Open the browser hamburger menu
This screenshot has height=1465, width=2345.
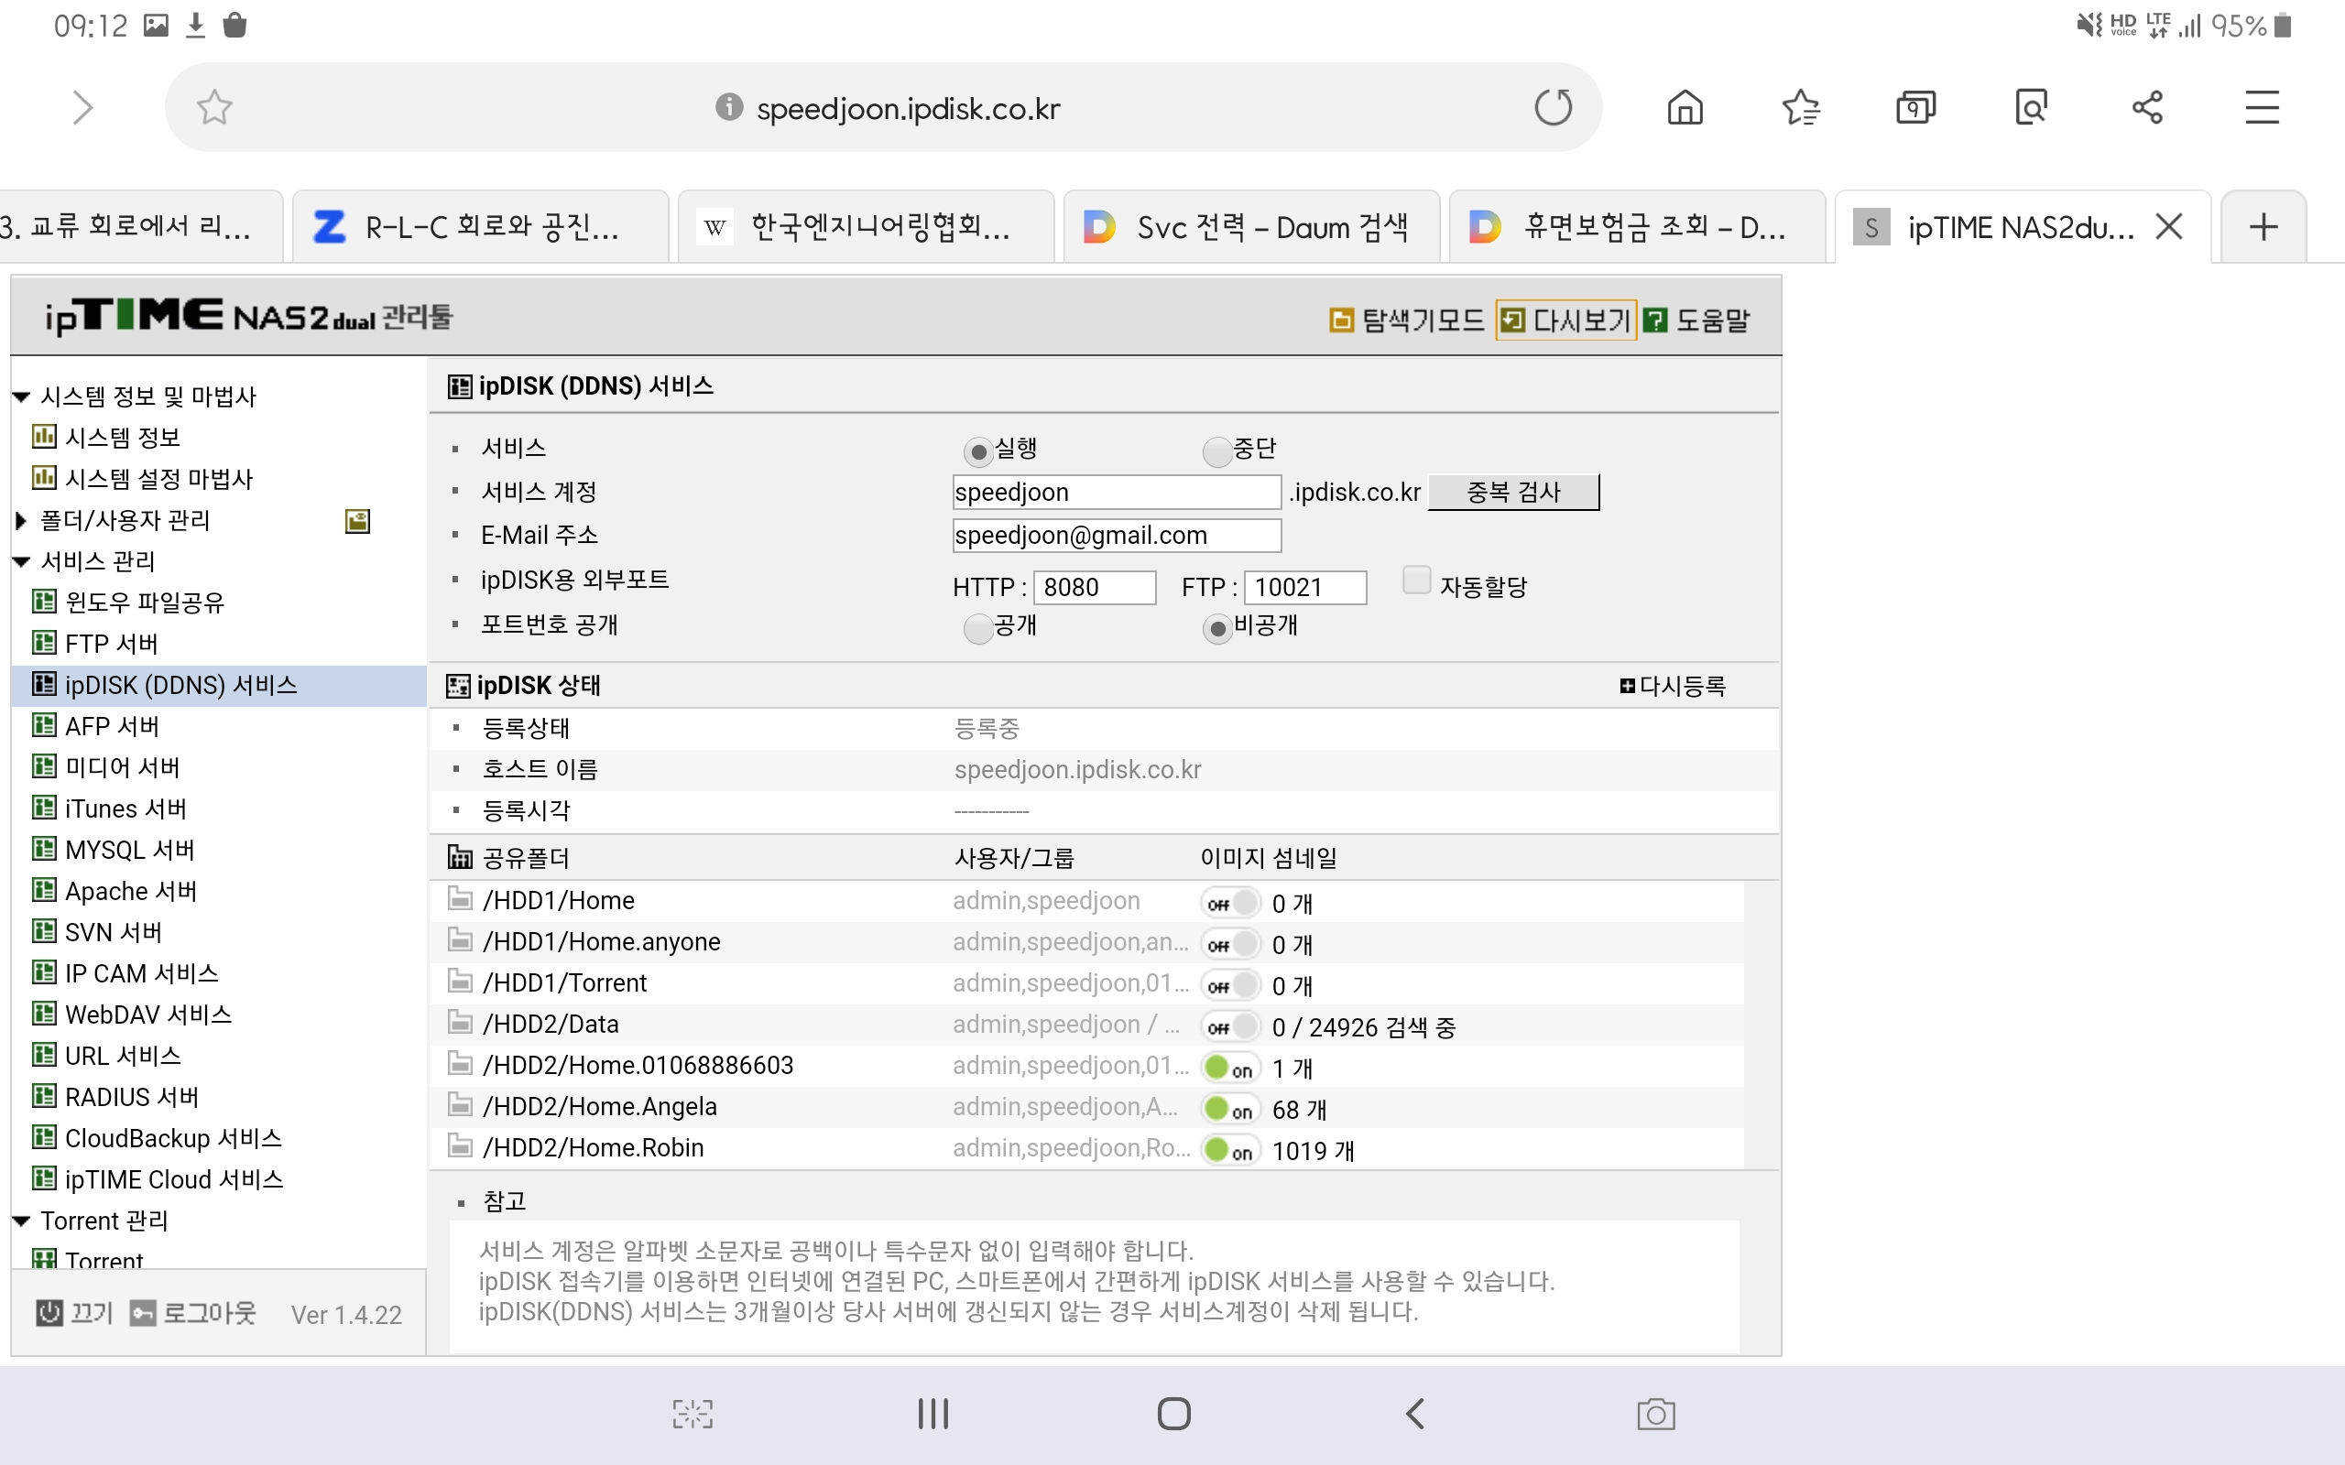(2263, 107)
